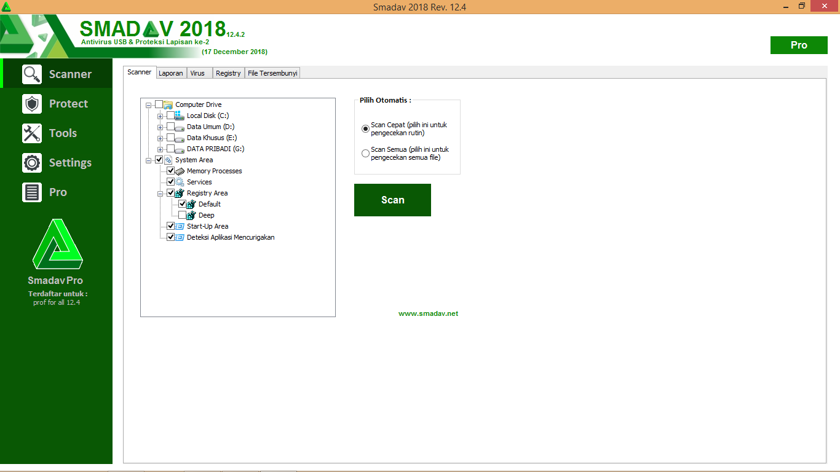
Task: Open the www.smadav.net link
Action: click(x=428, y=313)
